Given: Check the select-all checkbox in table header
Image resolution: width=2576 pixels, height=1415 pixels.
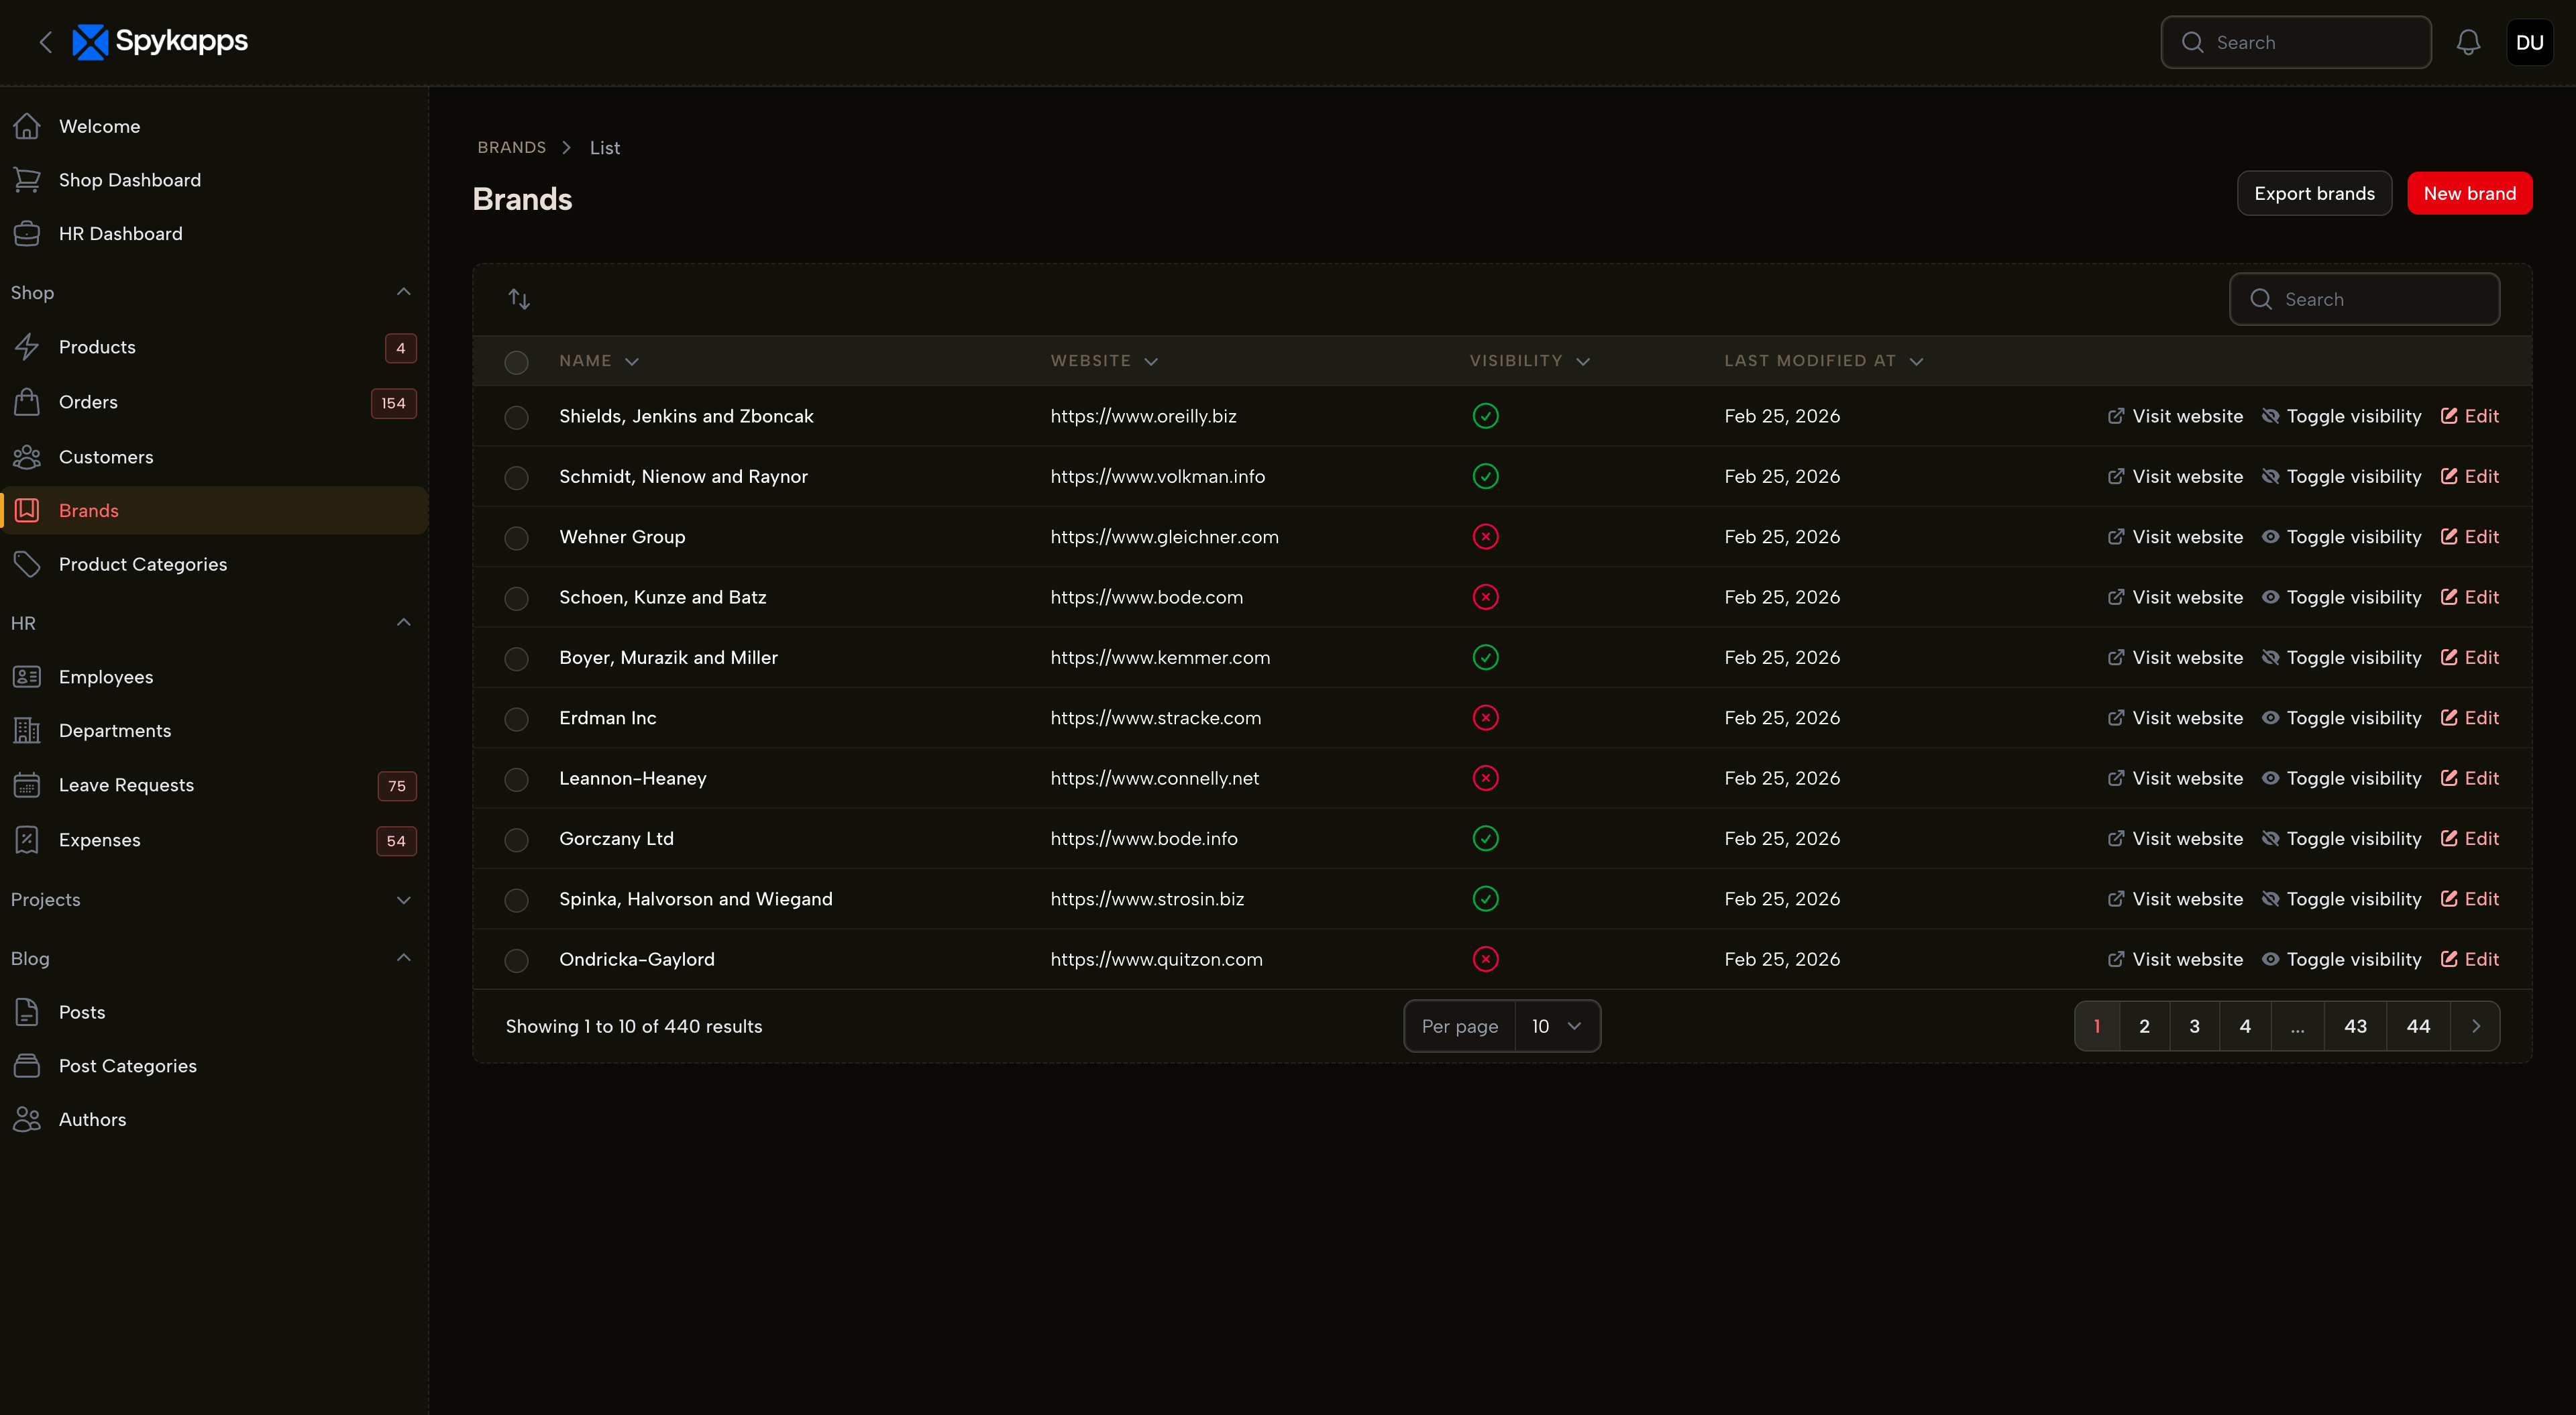Looking at the screenshot, I should (516, 362).
